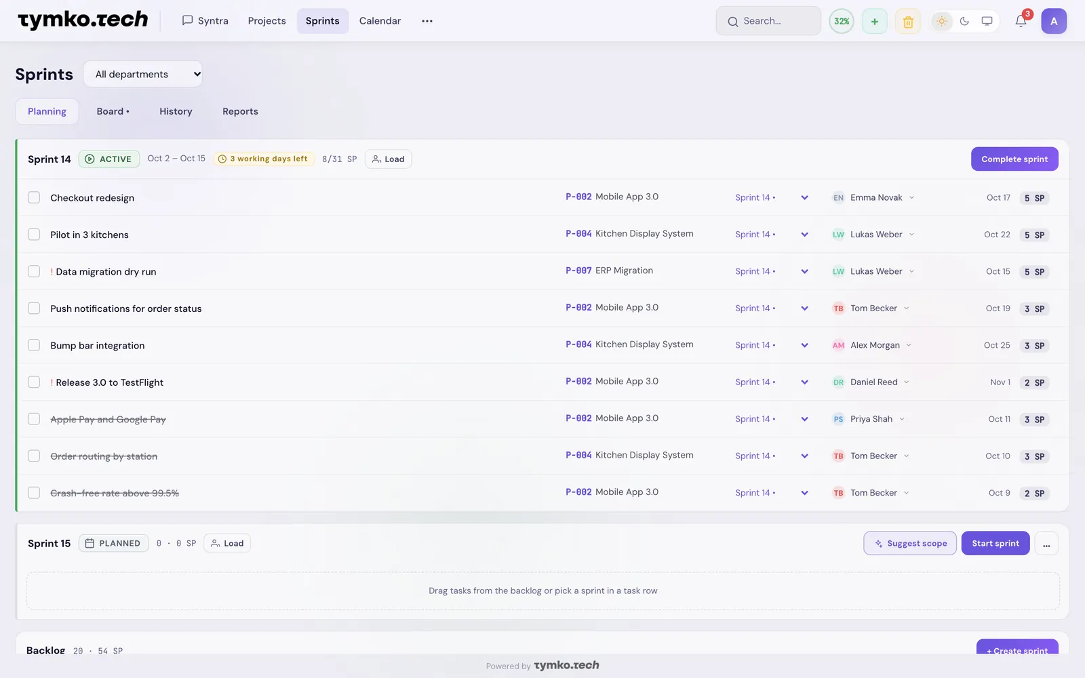This screenshot has height=678, width=1085.
Task: Open Calendar in the top navigation
Action: pos(380,21)
